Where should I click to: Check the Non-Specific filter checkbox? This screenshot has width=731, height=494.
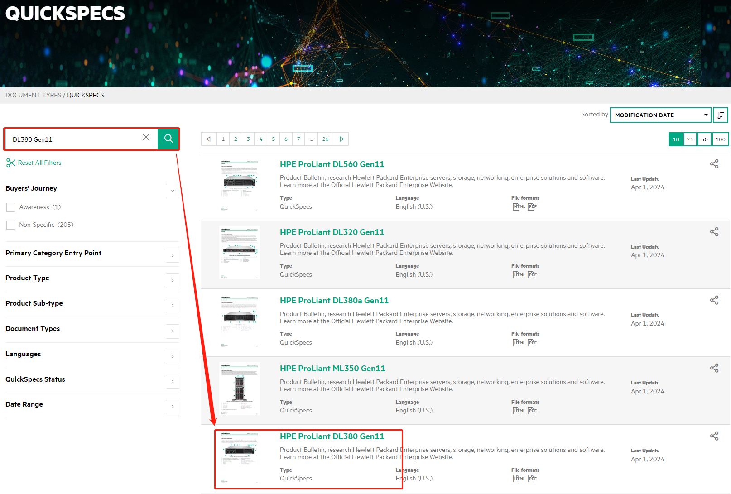[x=11, y=225]
